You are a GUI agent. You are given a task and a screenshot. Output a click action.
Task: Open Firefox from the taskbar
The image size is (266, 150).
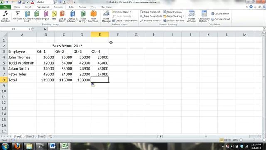point(17,146)
